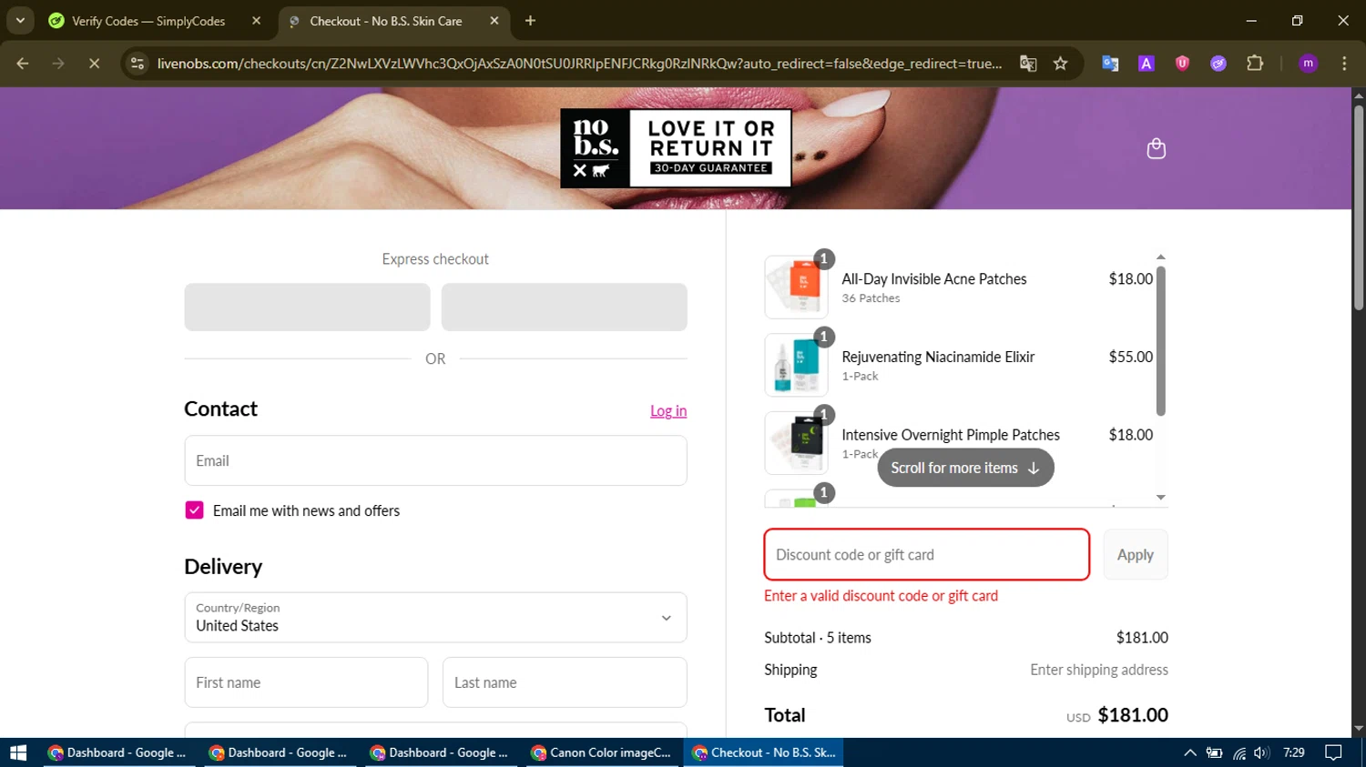Open the volume tray icon
This screenshot has width=1366, height=767.
[x=1261, y=752]
